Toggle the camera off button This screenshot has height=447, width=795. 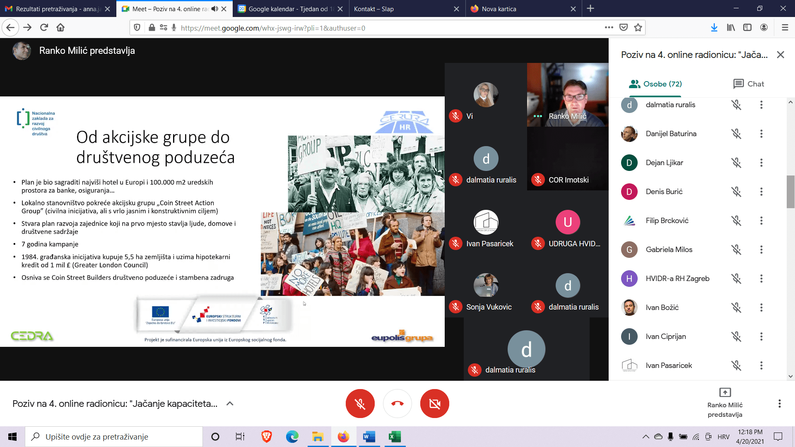434,404
